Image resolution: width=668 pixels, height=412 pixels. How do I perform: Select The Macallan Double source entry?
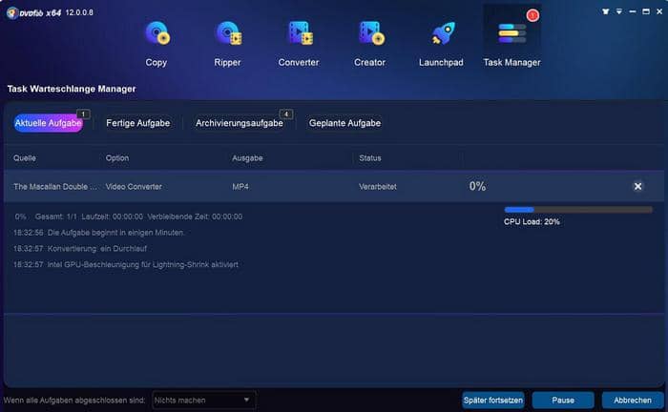(55, 186)
